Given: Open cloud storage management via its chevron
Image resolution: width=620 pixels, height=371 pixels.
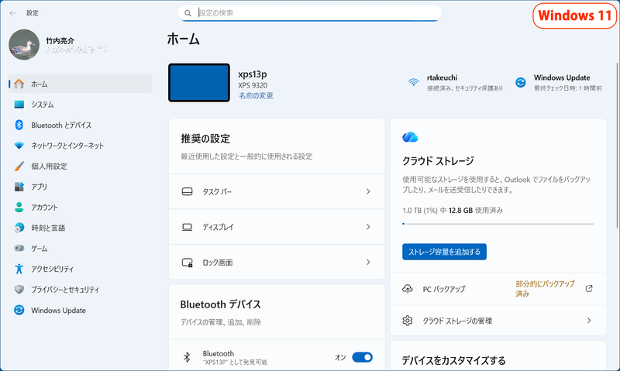Looking at the screenshot, I should pos(589,321).
